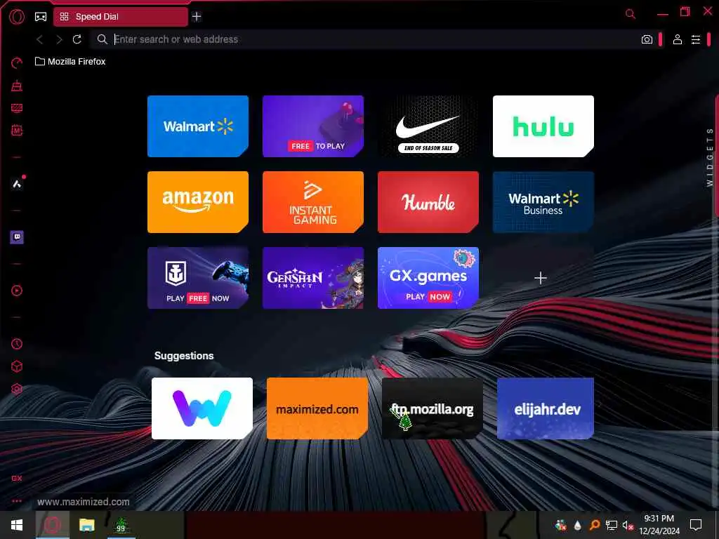Open the media Player sidebar icon

click(17, 291)
